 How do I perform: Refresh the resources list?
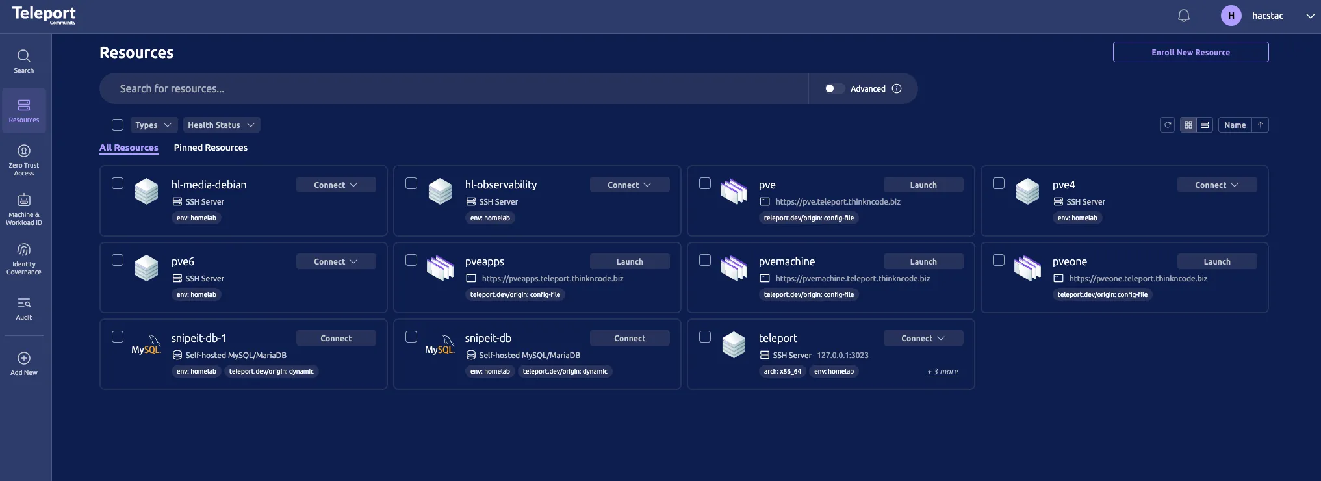[x=1167, y=125]
